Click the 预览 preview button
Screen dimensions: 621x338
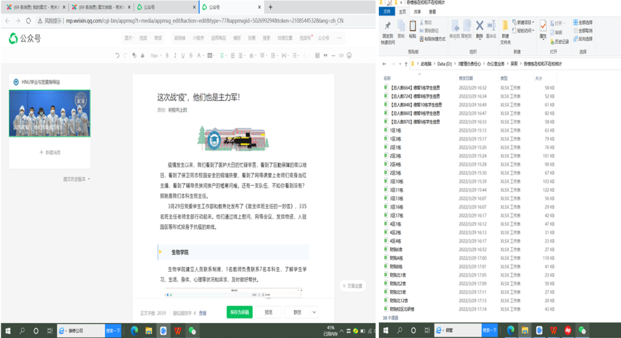(269, 312)
